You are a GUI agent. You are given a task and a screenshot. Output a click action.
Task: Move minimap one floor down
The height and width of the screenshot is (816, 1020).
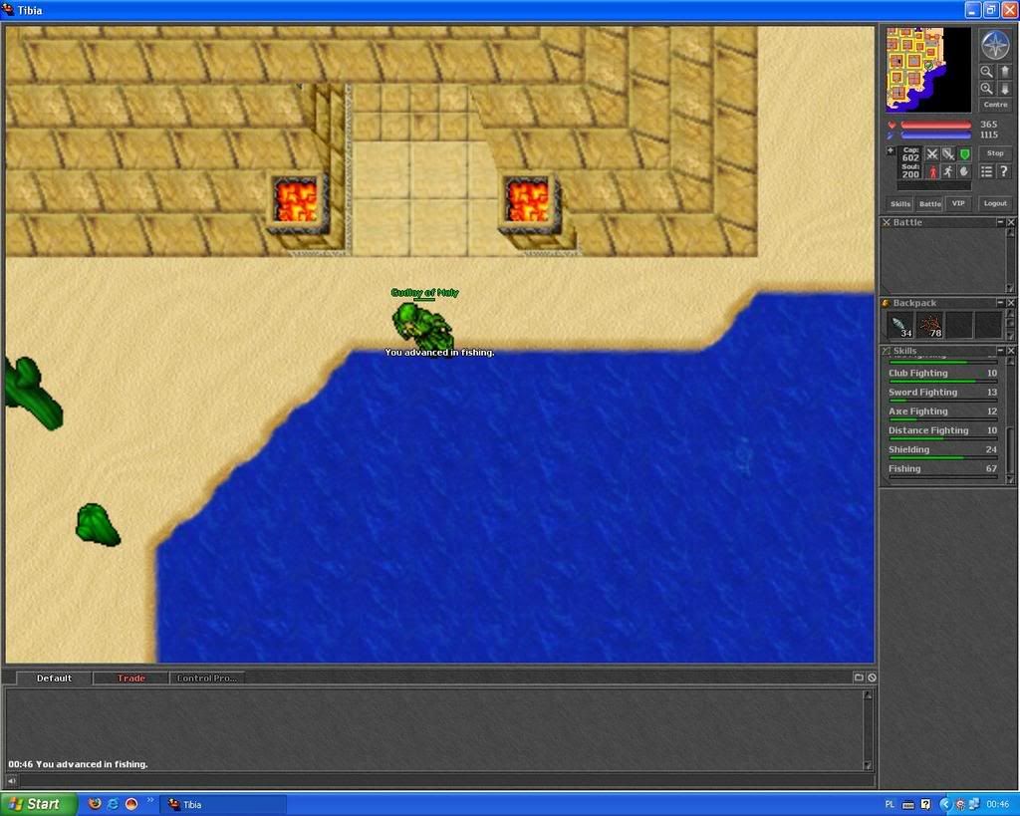pyautogui.click(x=1004, y=89)
